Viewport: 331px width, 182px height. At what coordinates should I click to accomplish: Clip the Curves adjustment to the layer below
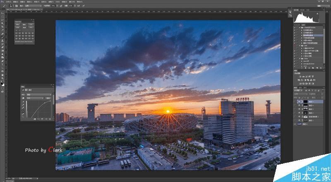point(35,119)
